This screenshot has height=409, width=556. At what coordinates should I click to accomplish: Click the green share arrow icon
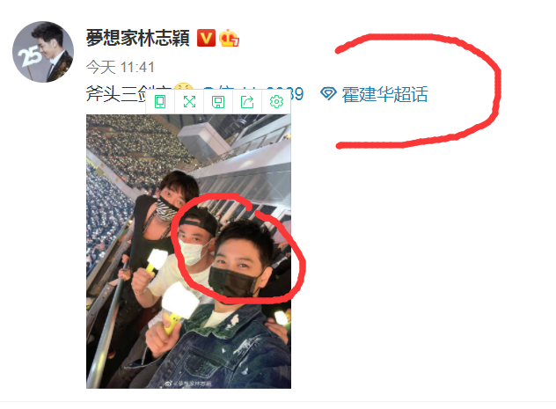pos(247,102)
